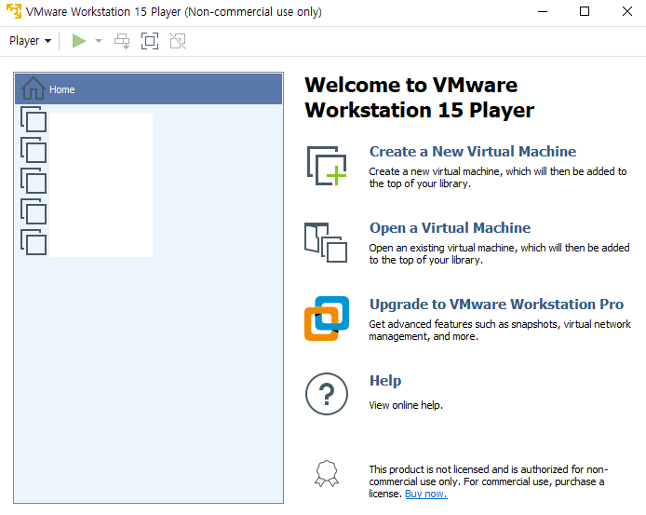The image size is (646, 515).
Task: Click Create a New Virtual Machine link
Action: tap(473, 151)
